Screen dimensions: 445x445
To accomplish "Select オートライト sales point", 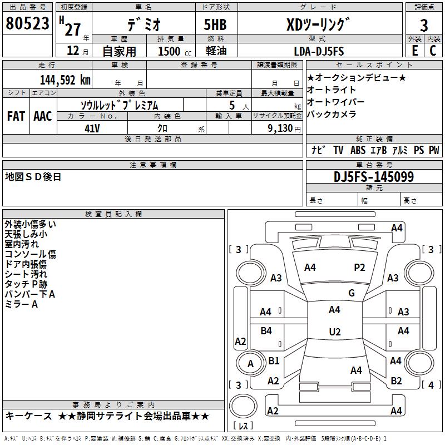I will [331, 90].
